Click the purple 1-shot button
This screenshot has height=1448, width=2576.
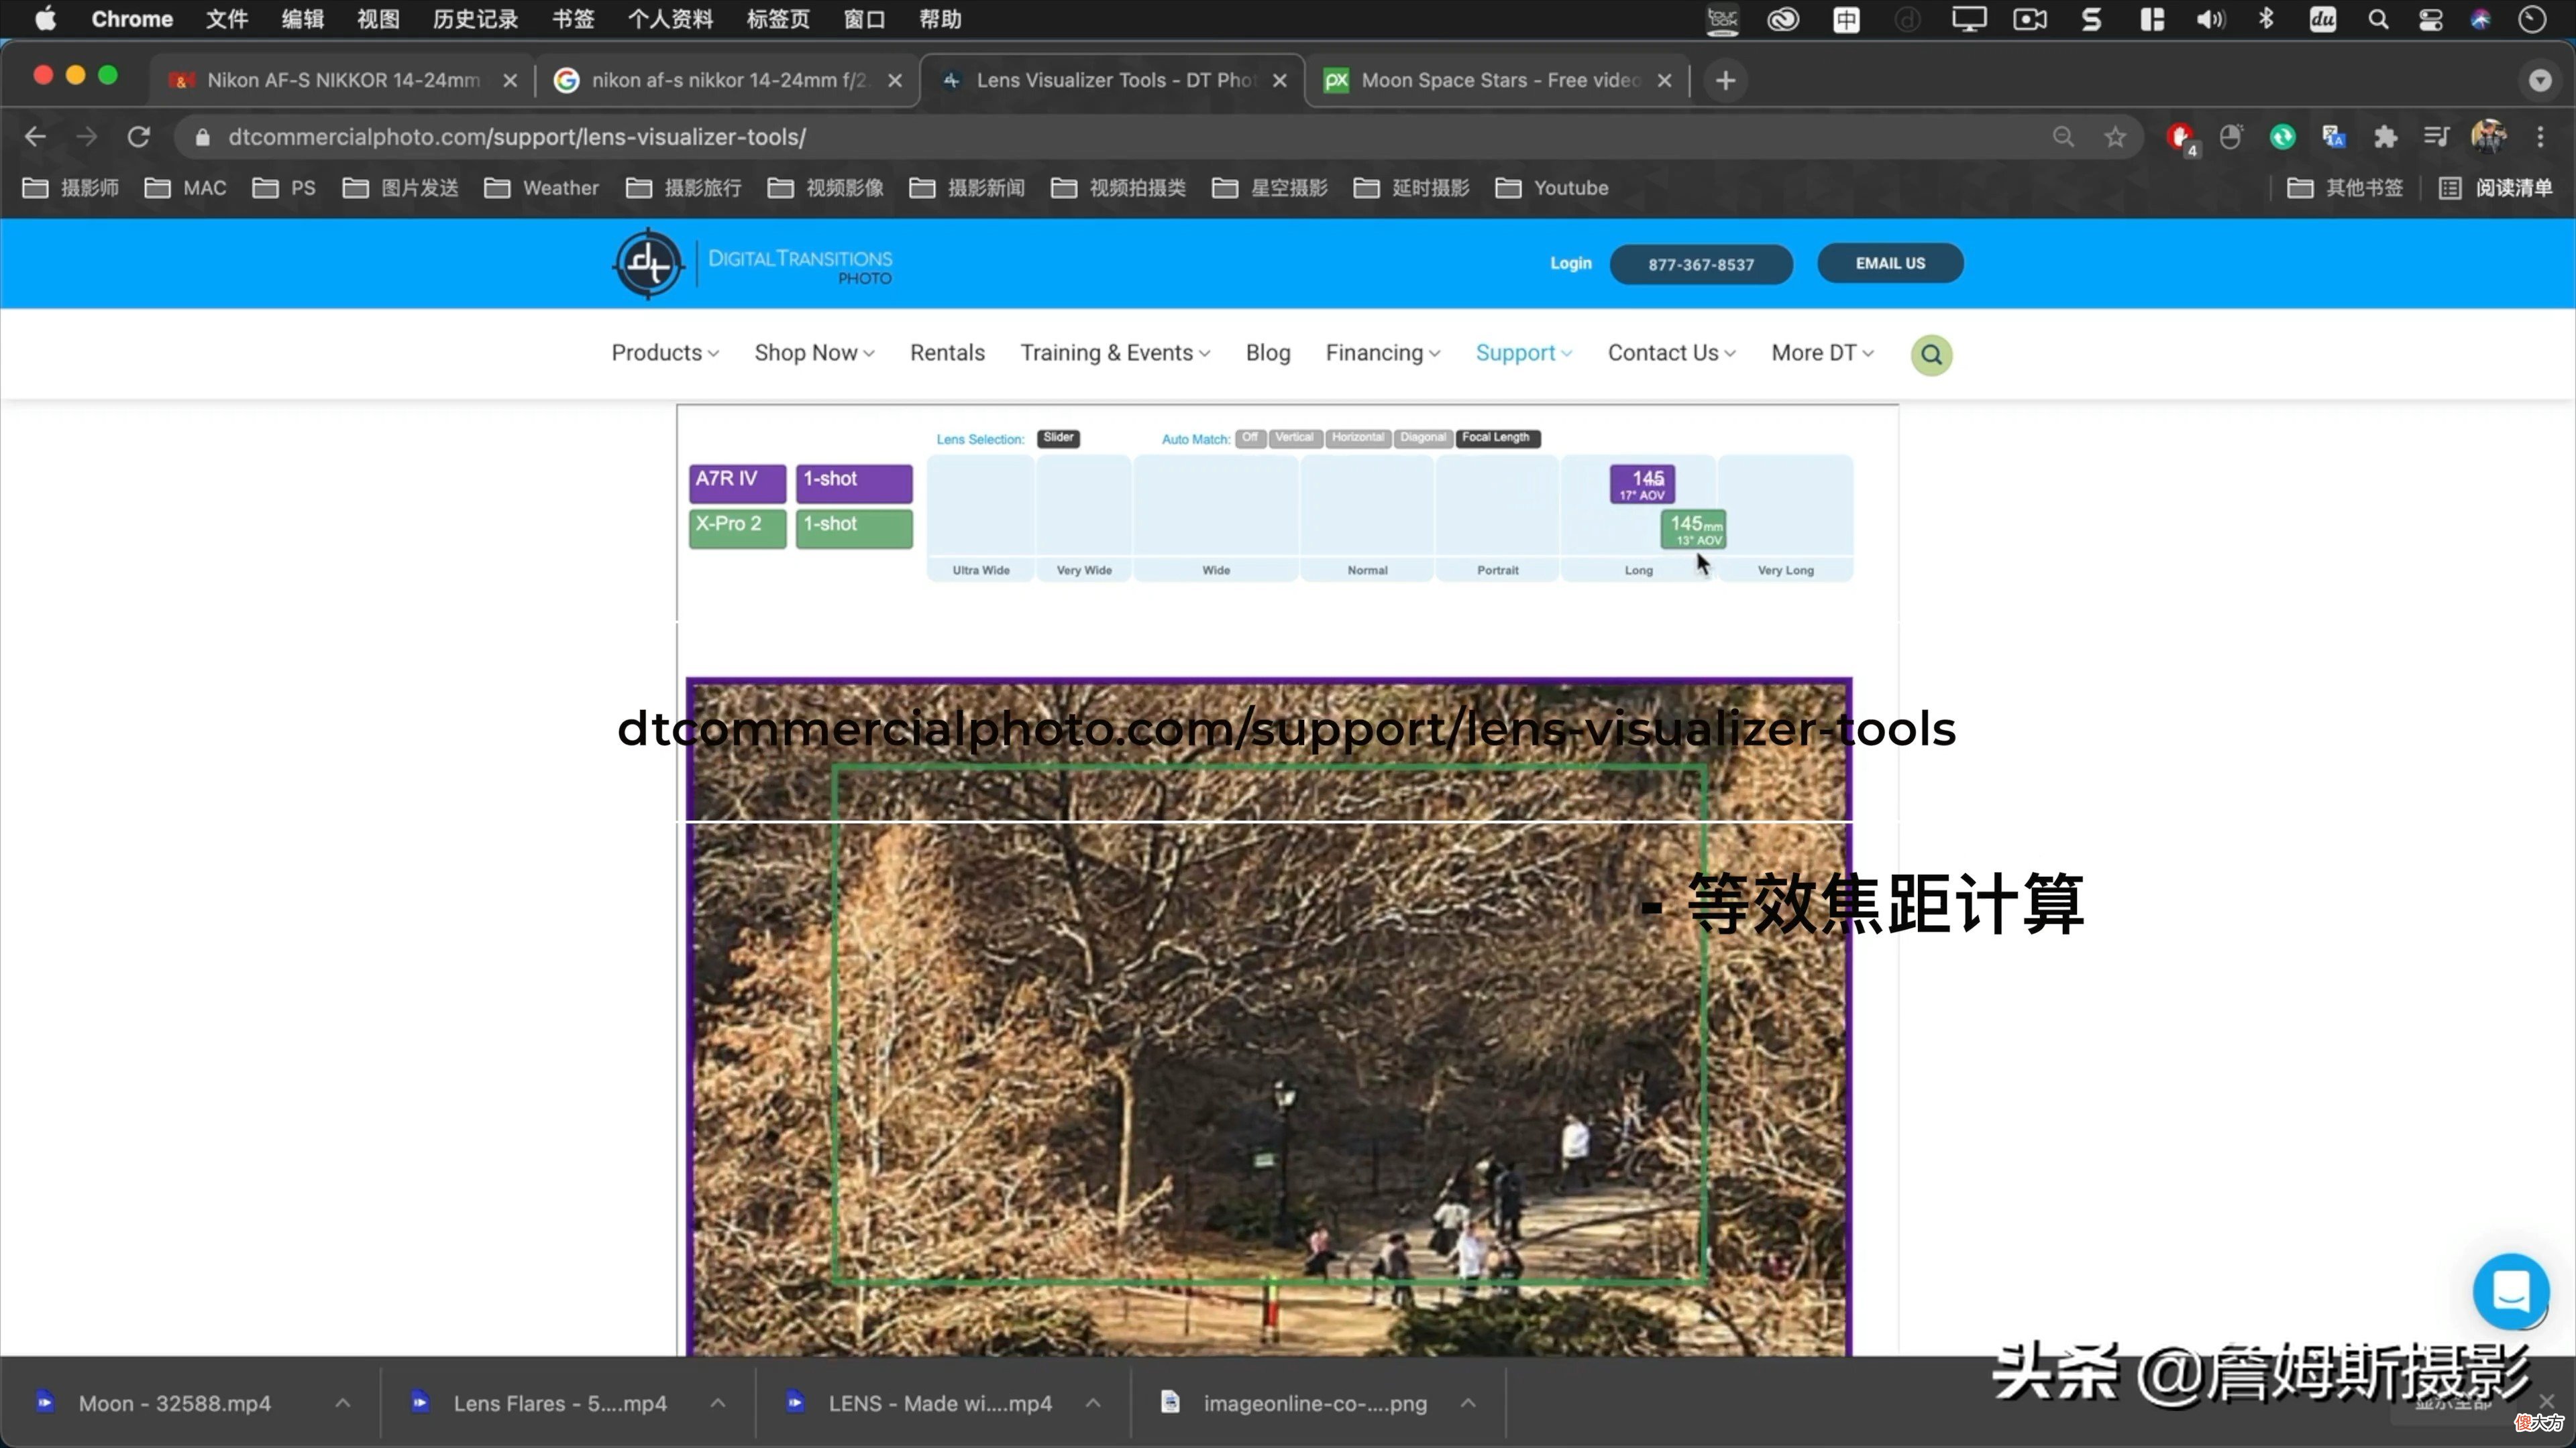854,483
